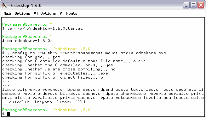Image resolution: width=206 pixels, height=118 pixels.
Task: Click the line 'checking for suffix of executables... .exe'
Action: (55, 73)
